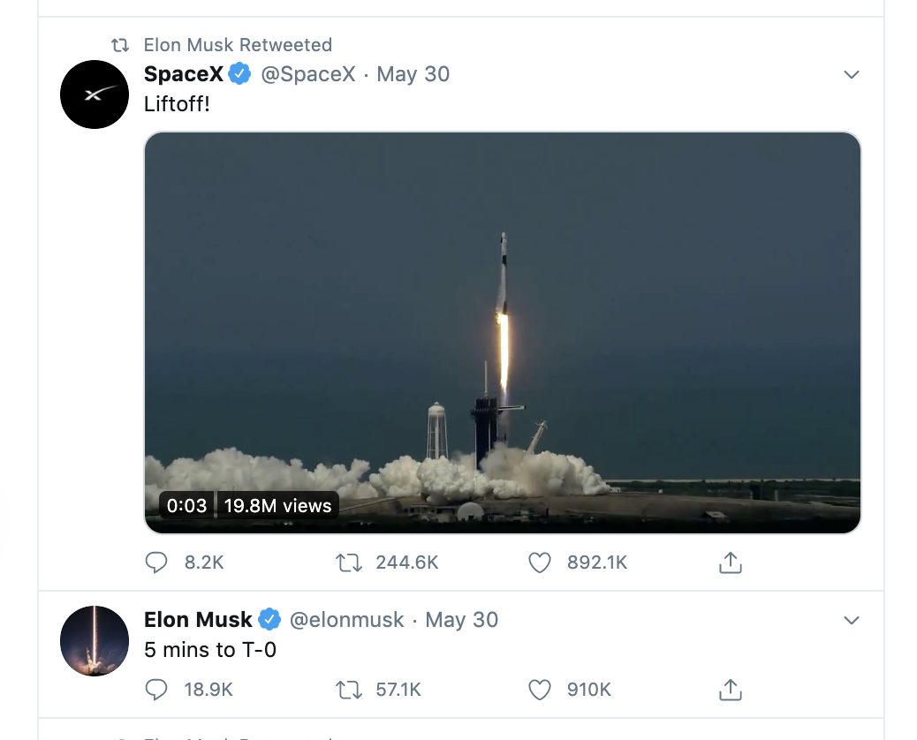
Task: Open May 30 timestamp on Elon's tweet
Action: click(x=462, y=620)
